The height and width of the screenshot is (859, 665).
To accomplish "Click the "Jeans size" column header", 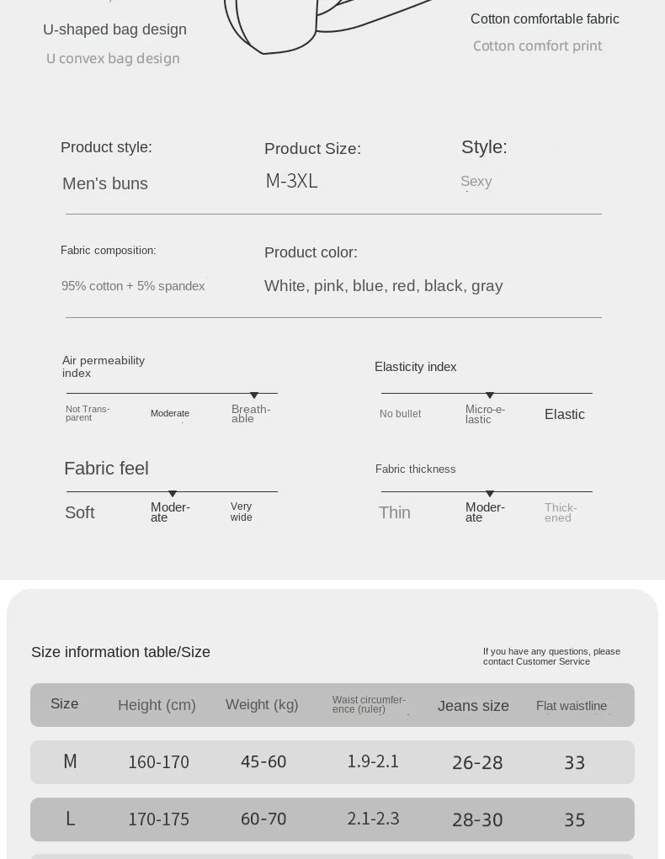I will [473, 706].
